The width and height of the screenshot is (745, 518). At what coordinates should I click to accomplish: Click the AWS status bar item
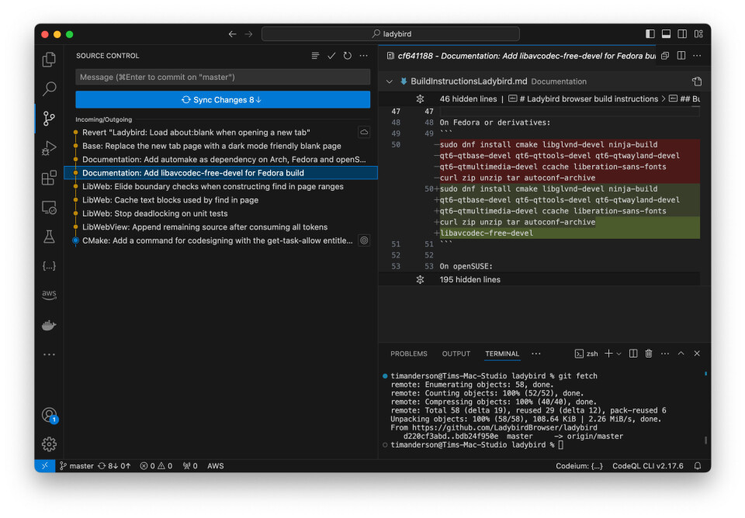[215, 466]
